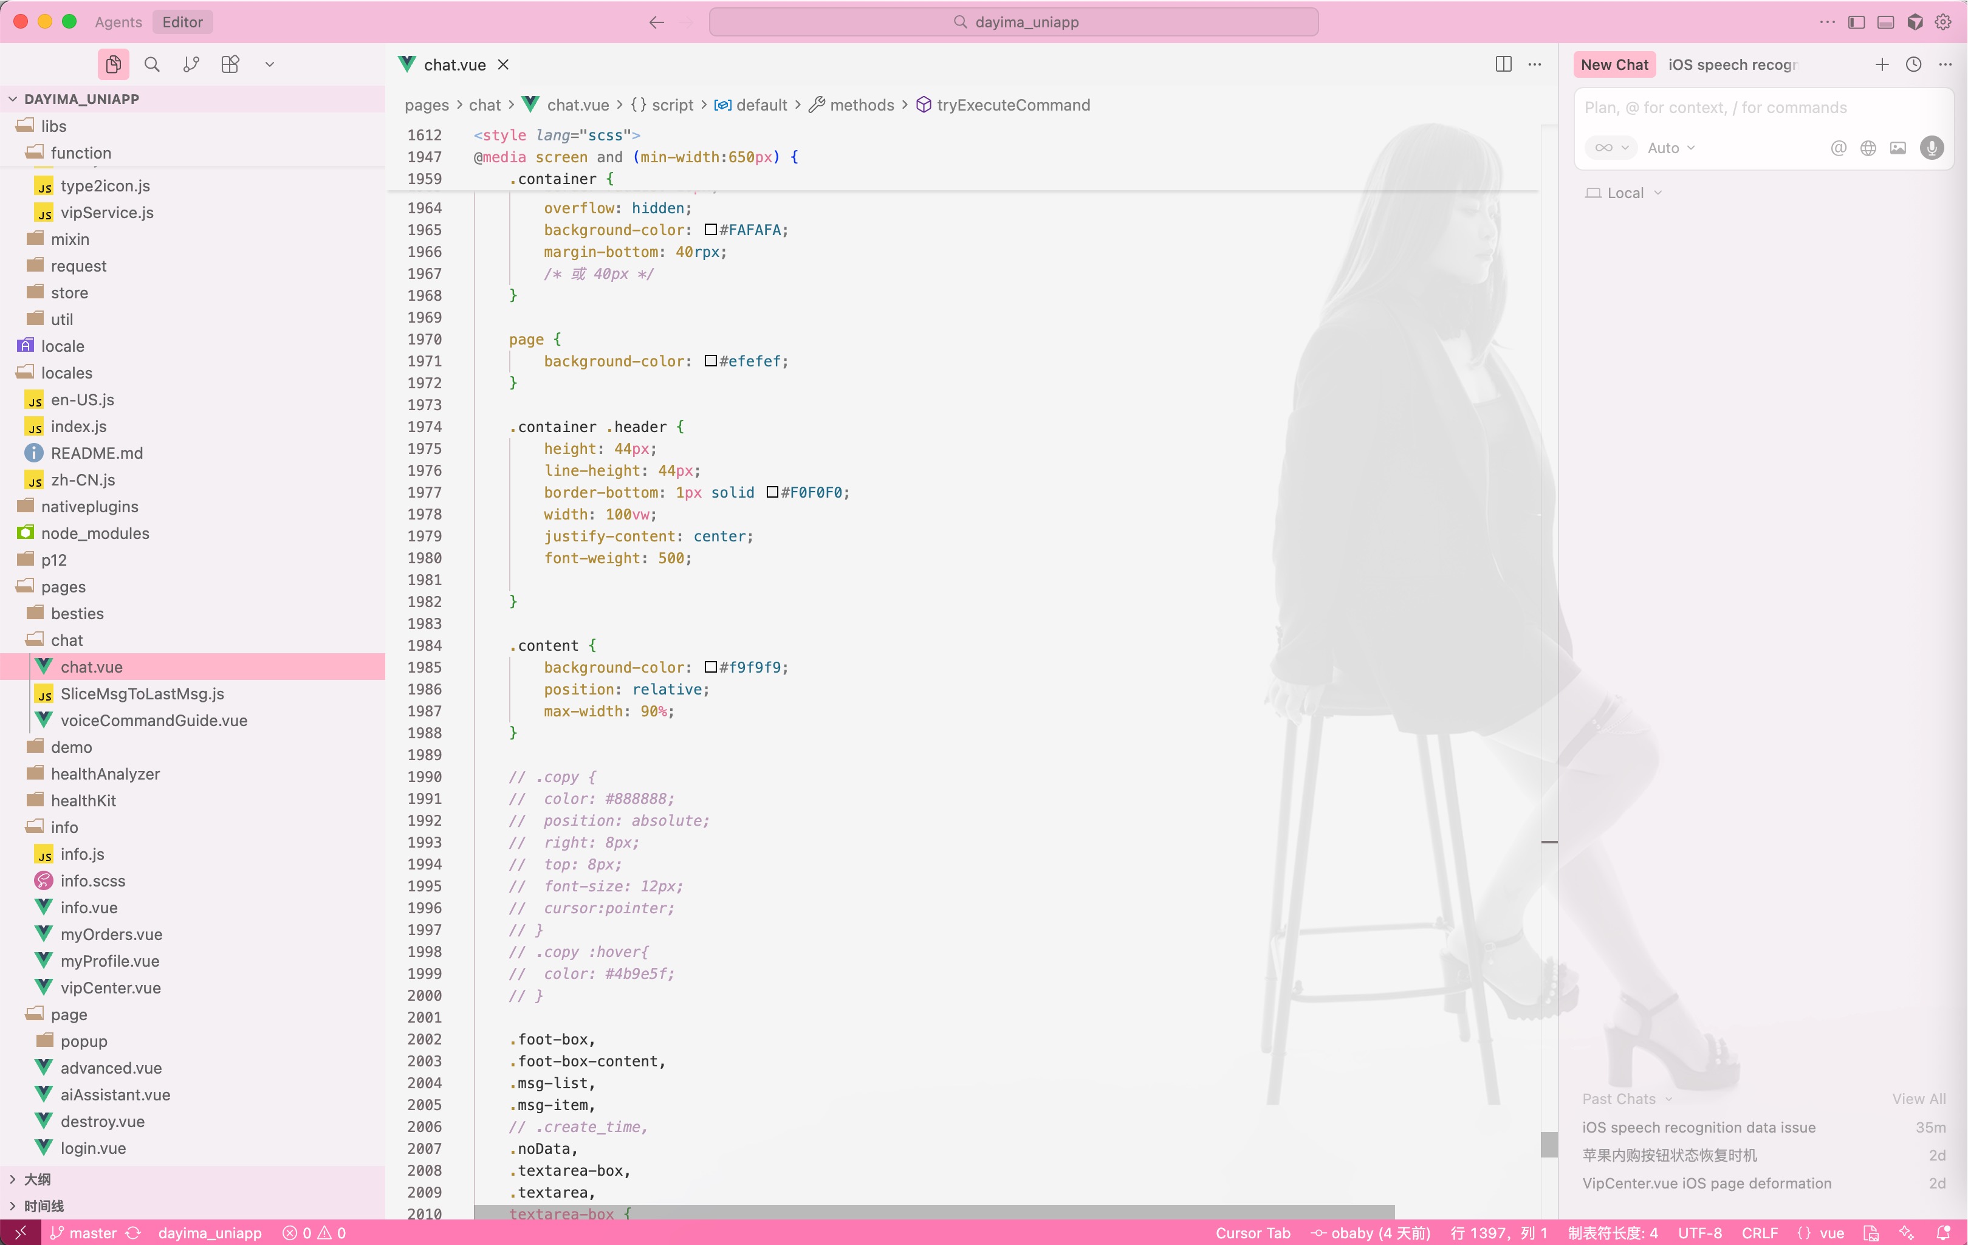The width and height of the screenshot is (1968, 1245).
Task: Click the go back arrow
Action: click(656, 22)
